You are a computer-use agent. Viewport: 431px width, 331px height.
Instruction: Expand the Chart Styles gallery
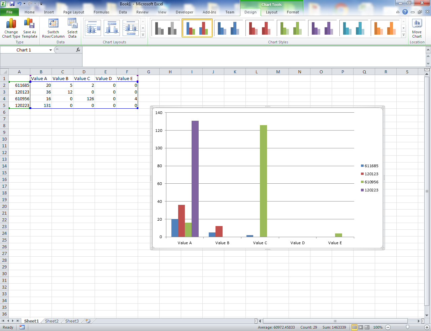point(403,35)
